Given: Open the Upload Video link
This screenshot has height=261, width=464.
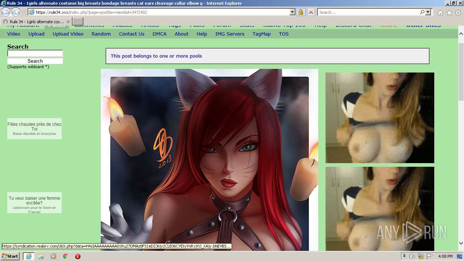Looking at the screenshot, I should pyautogui.click(x=68, y=34).
